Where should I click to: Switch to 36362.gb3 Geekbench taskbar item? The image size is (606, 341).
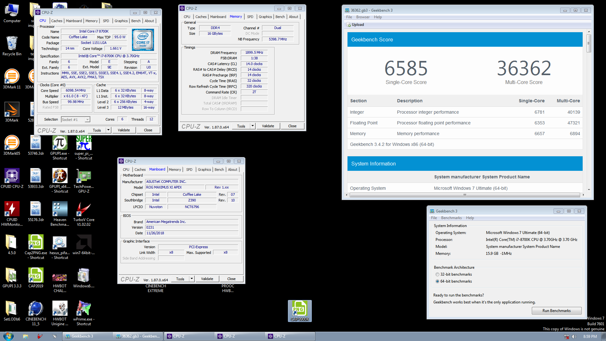(138, 336)
